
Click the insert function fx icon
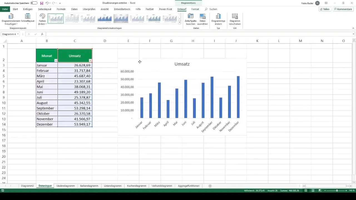(42, 34)
